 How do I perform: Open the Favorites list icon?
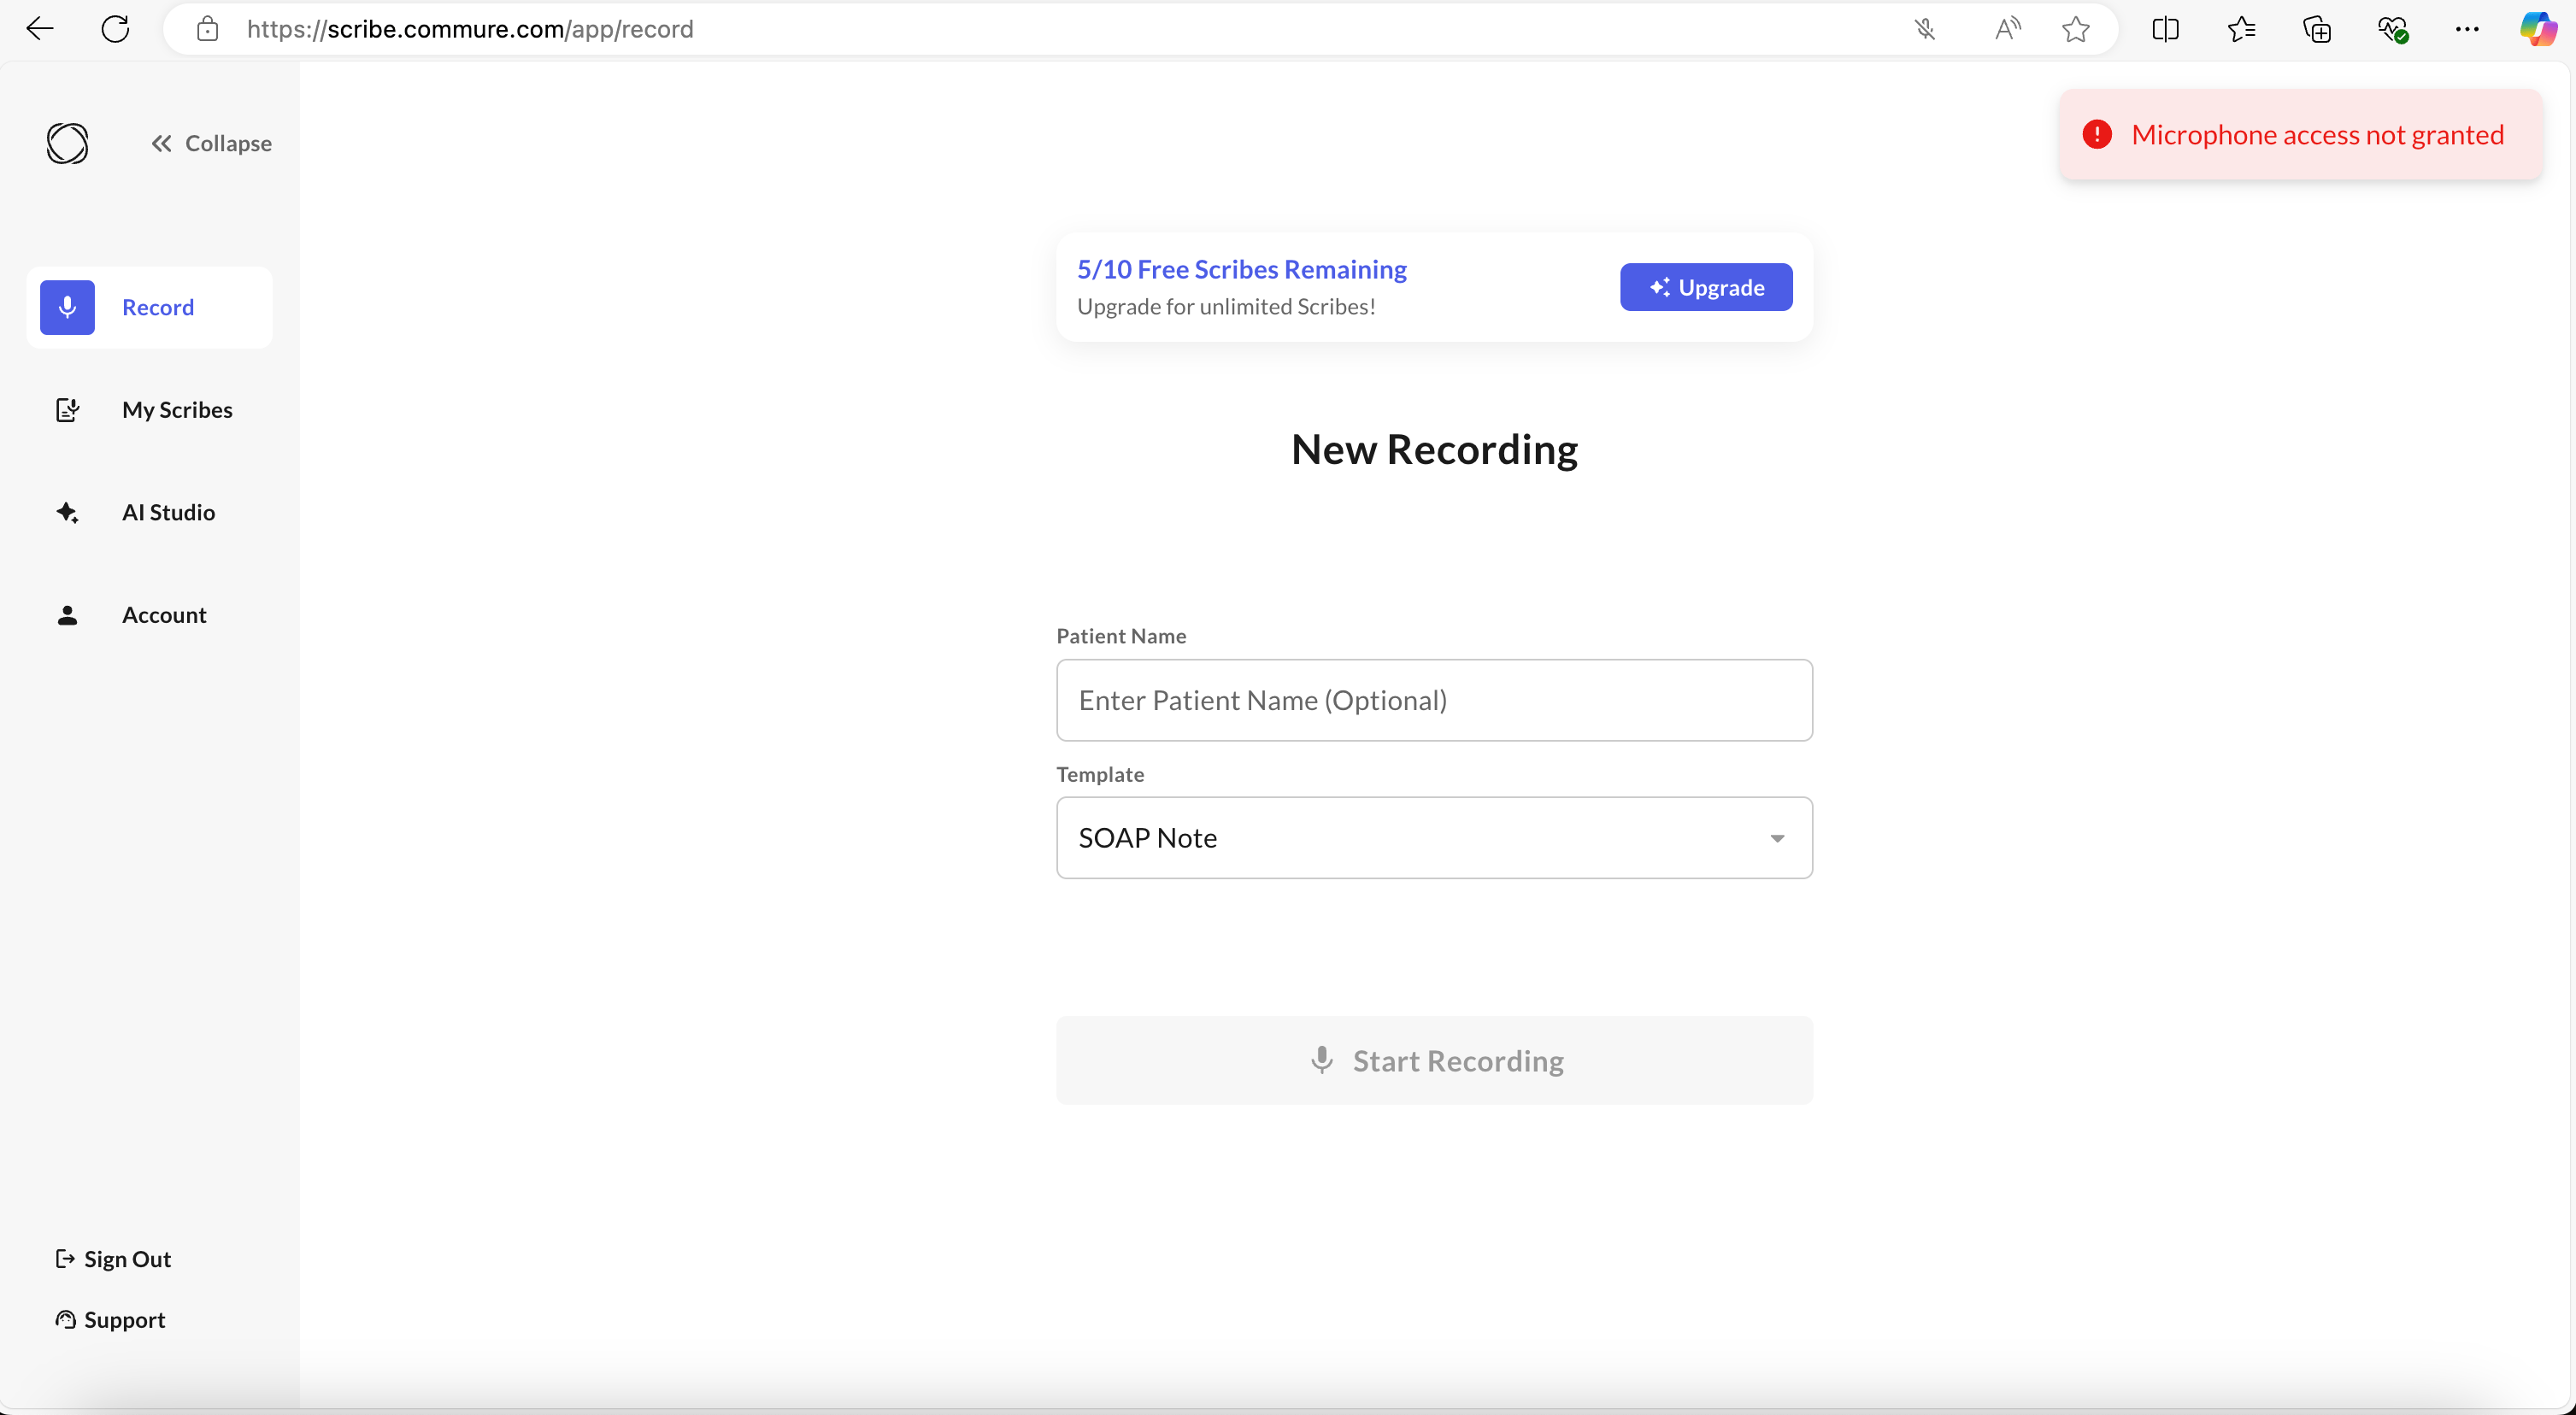pos(2241,29)
